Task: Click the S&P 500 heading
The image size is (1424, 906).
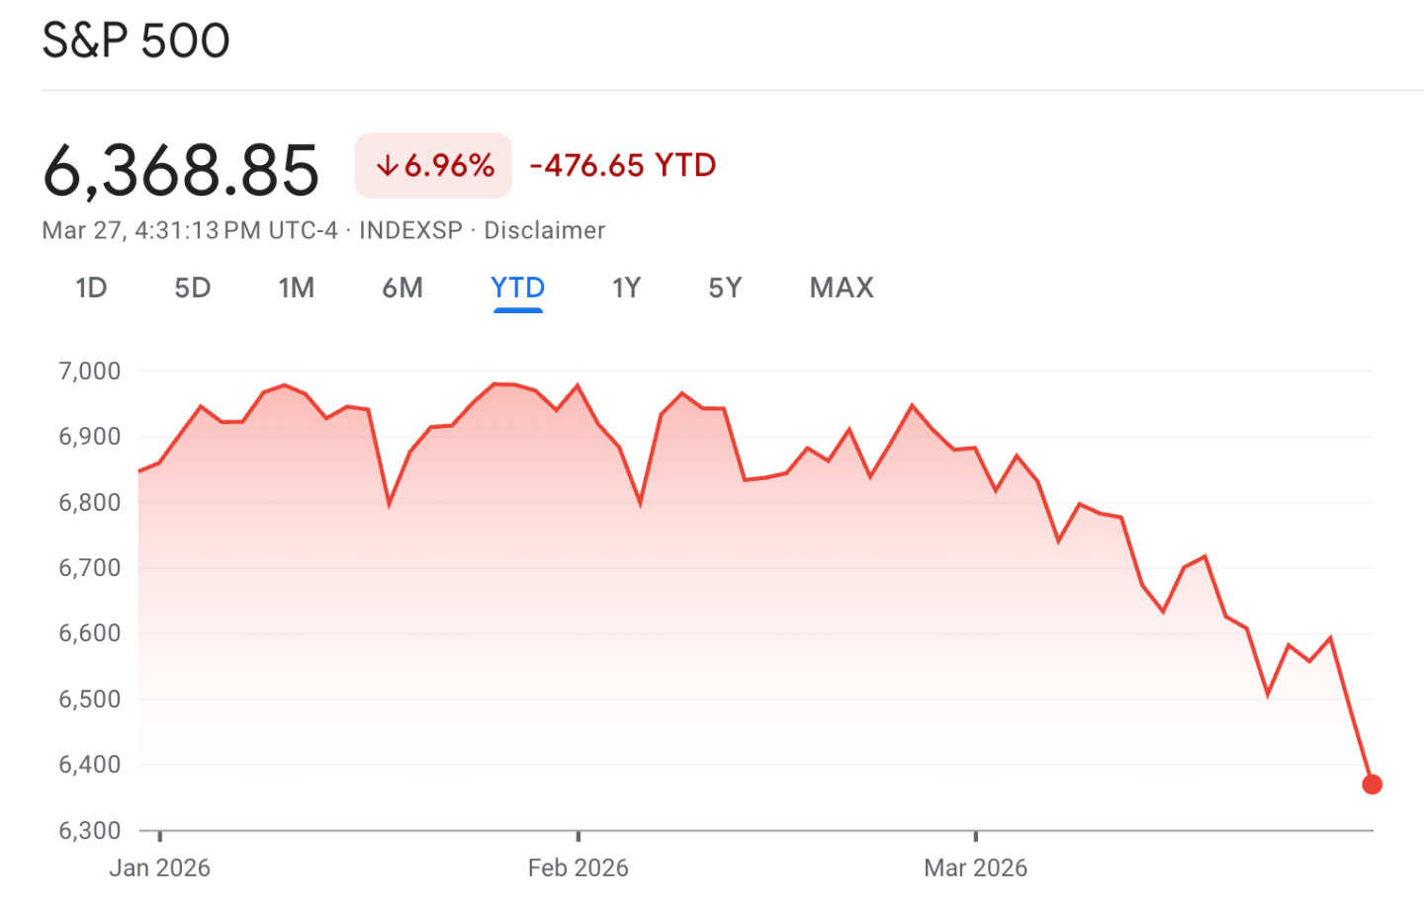Action: click(x=135, y=41)
